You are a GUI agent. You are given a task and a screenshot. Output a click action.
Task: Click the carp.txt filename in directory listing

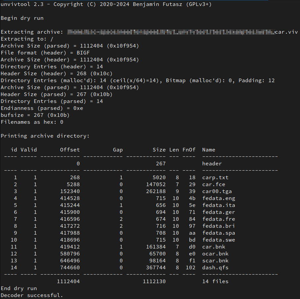point(215,178)
